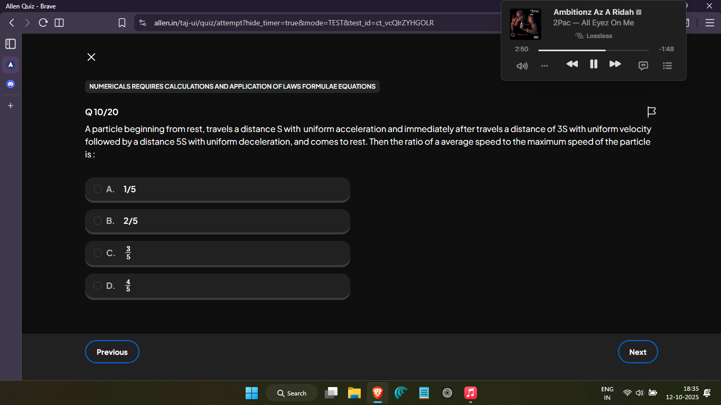
Task: Show lyrics for the current song
Action: [643, 66]
